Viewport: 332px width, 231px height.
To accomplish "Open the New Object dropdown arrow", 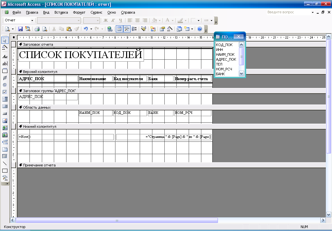I will point(192,29).
